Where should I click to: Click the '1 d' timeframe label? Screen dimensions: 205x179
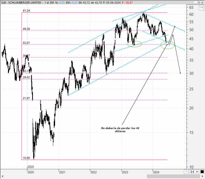tap(46, 3)
